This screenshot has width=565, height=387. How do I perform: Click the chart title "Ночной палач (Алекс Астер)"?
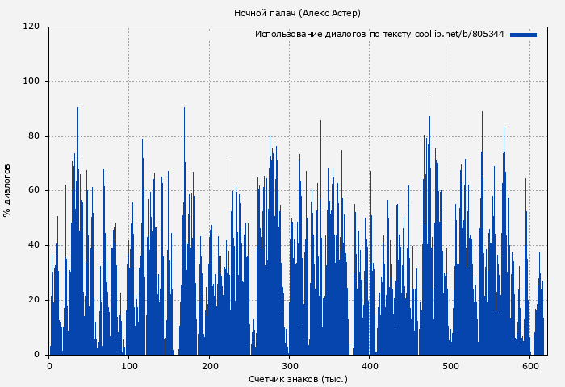coord(297,13)
